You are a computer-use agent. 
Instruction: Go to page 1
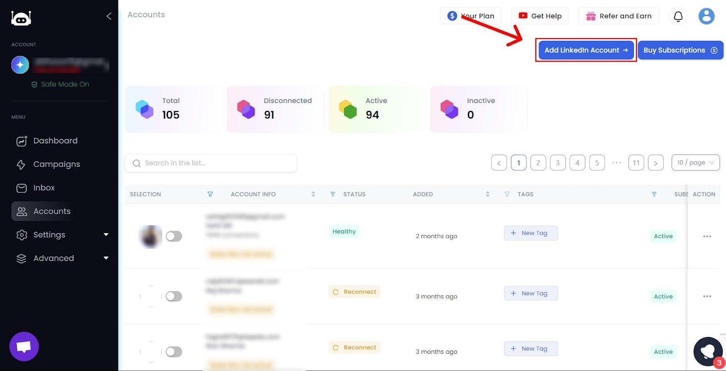tap(519, 163)
